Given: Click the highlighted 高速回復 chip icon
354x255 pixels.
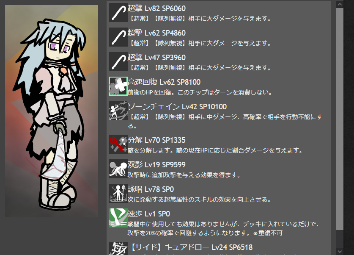Looking at the screenshot, I should coord(118,86).
